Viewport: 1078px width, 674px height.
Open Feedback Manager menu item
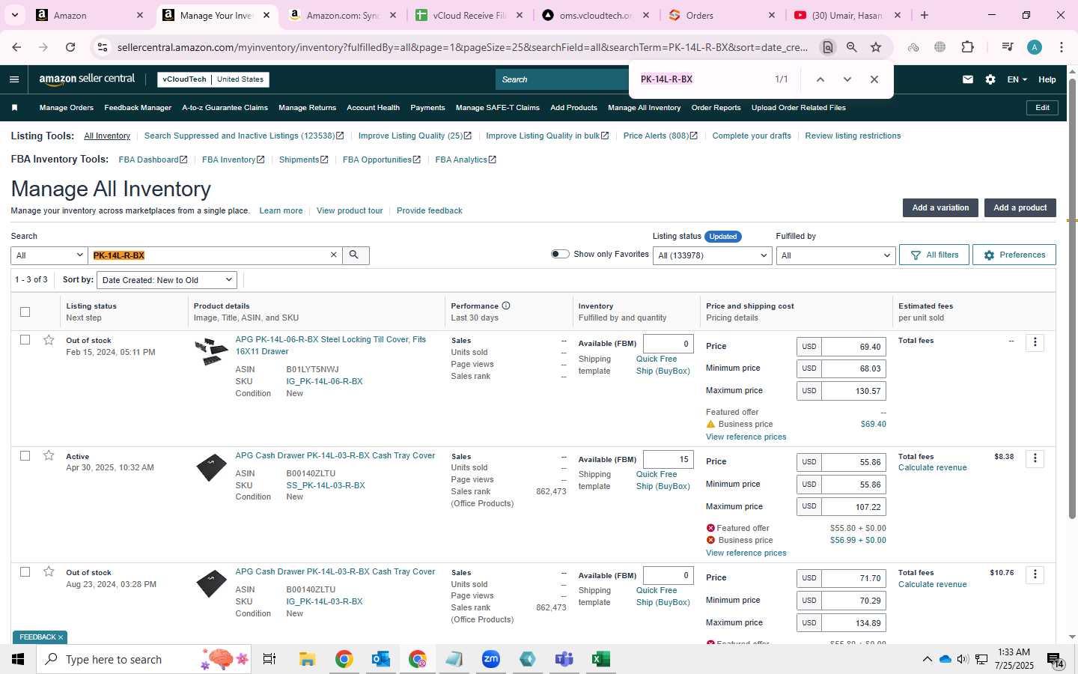click(138, 108)
